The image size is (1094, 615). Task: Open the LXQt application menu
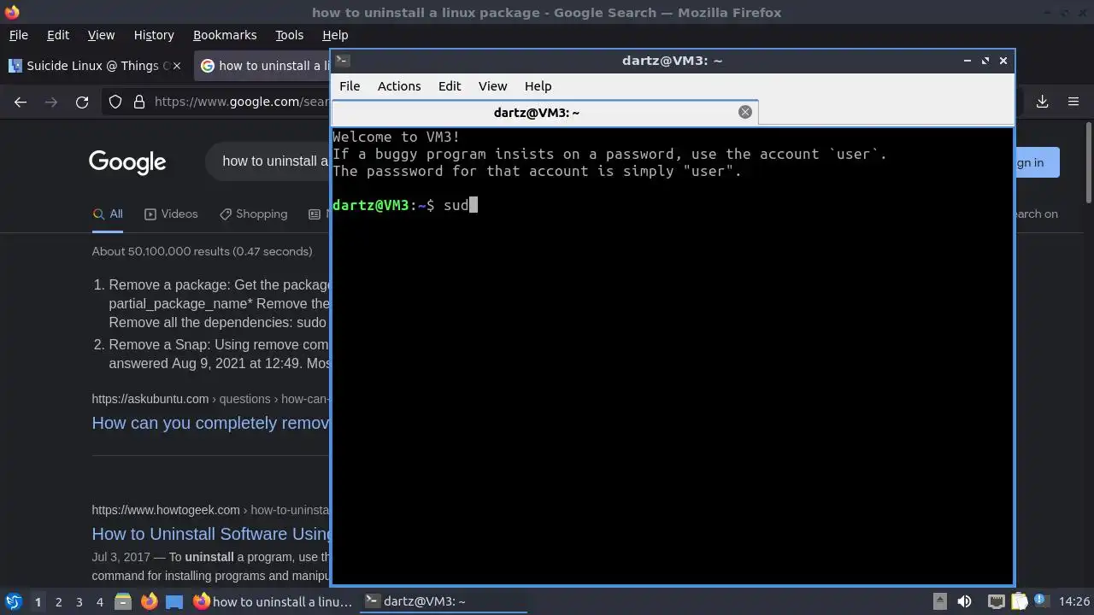pos(13,601)
